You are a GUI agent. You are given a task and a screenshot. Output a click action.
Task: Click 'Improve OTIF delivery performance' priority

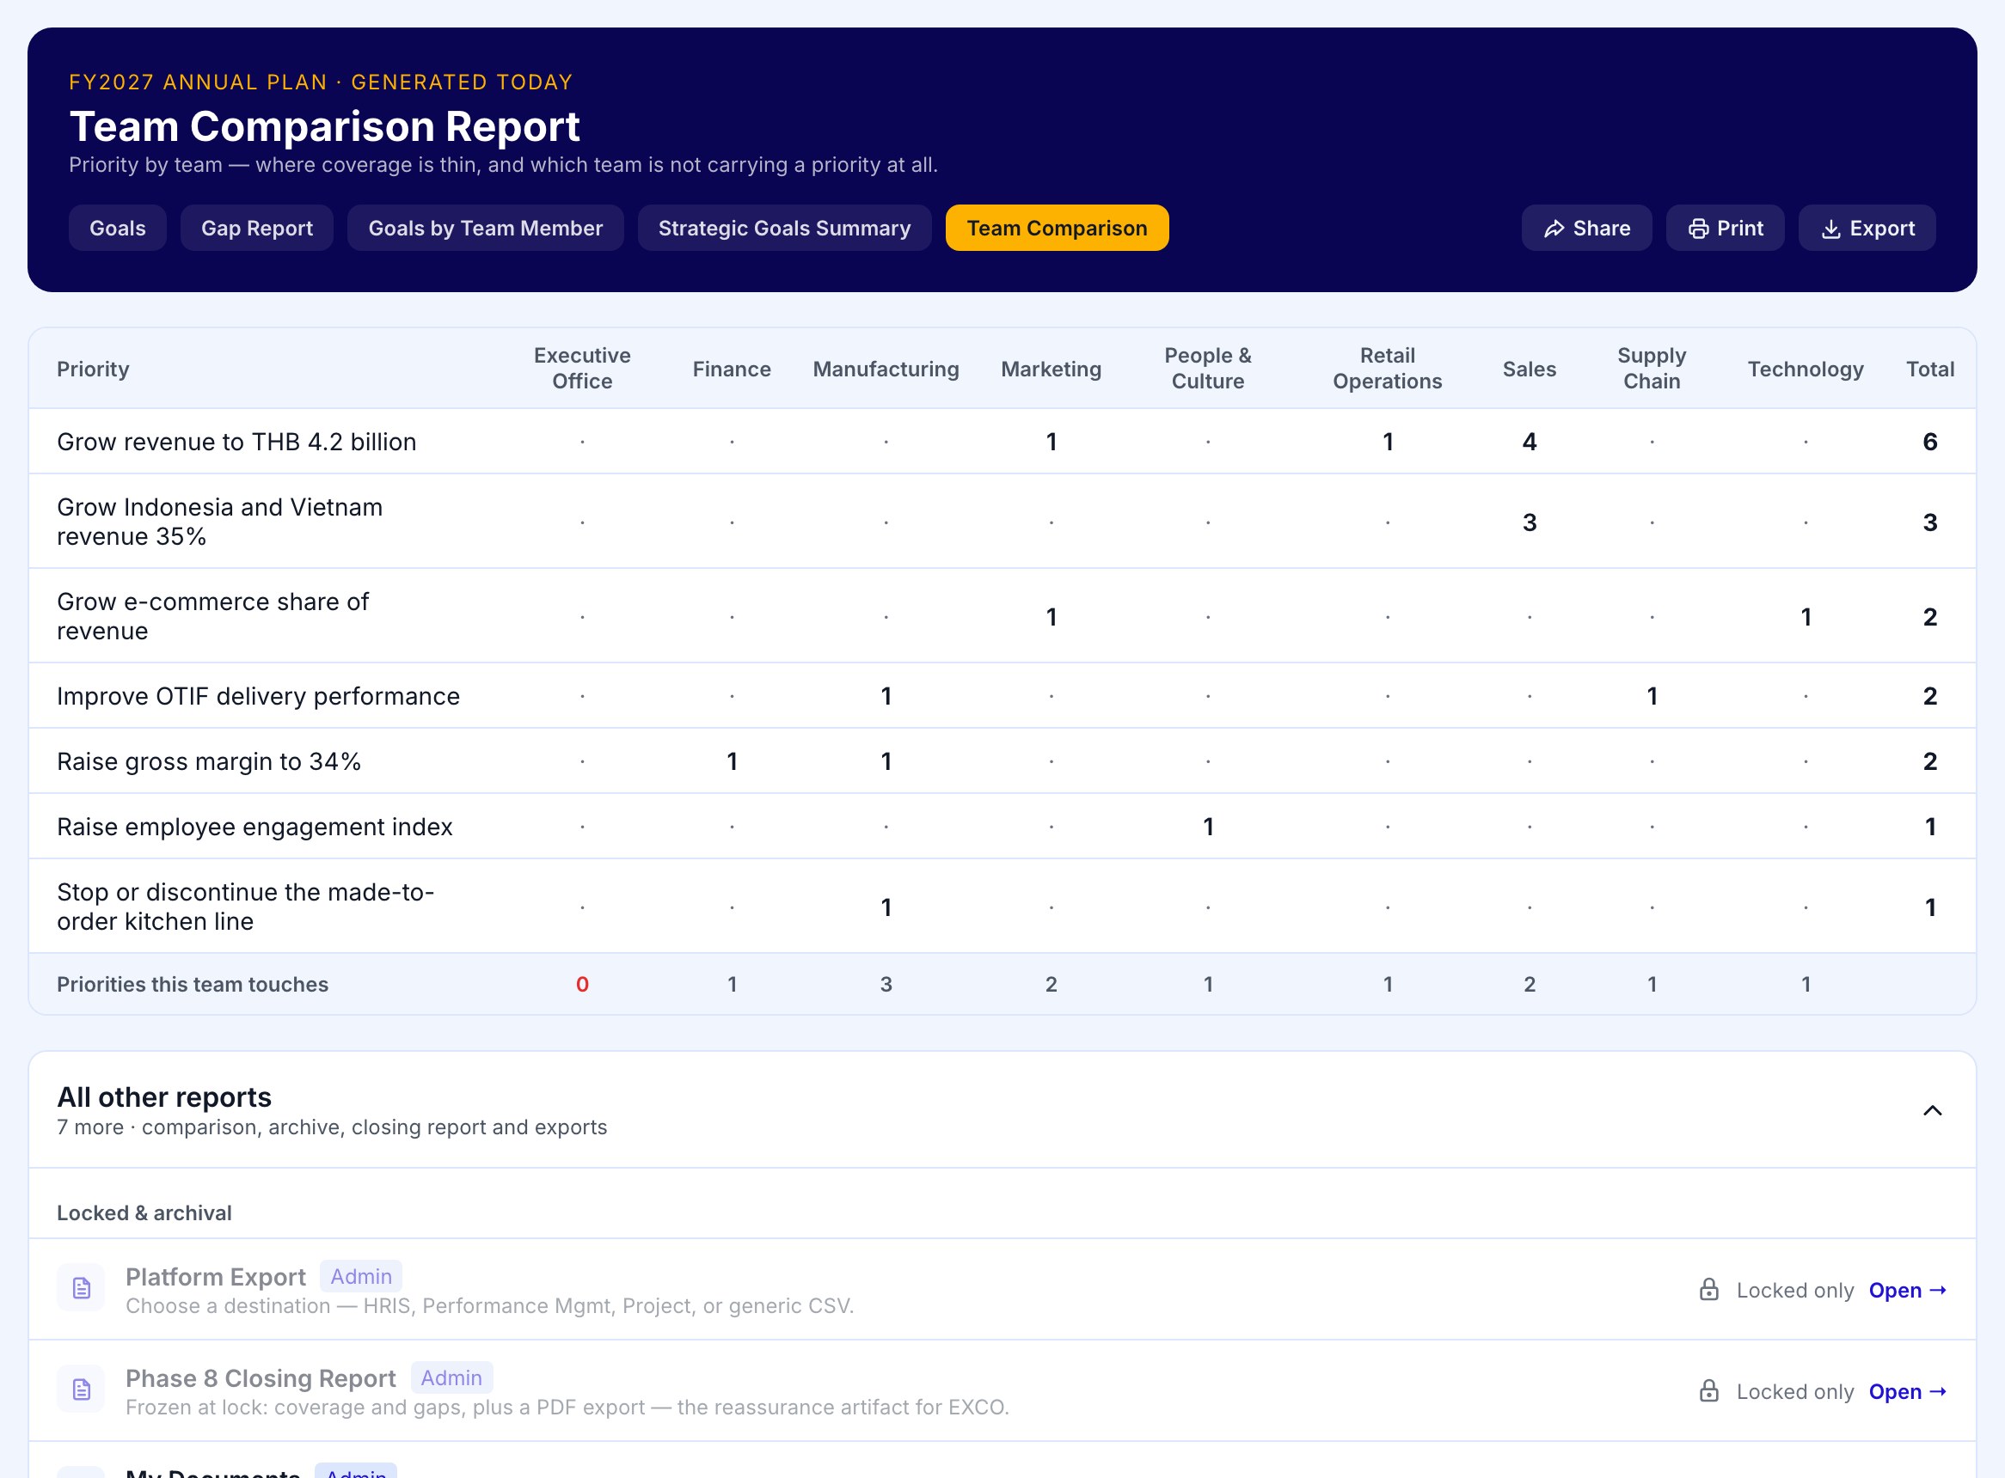[x=258, y=696]
